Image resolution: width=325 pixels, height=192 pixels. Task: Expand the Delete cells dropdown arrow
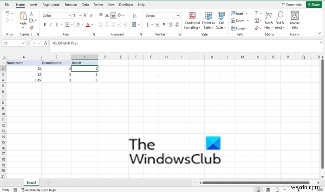(x=247, y=21)
